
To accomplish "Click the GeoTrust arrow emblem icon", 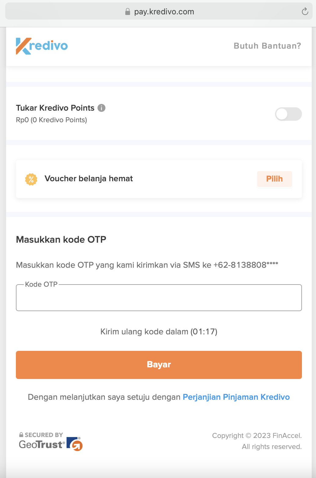I will (x=75, y=444).
